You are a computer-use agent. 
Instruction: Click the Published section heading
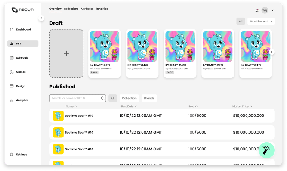click(x=62, y=87)
